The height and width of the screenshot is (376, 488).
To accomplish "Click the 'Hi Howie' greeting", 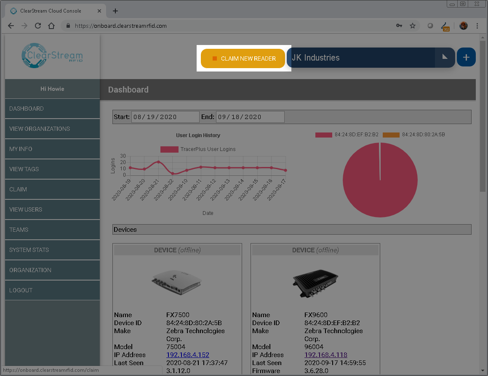I will [x=52, y=89].
